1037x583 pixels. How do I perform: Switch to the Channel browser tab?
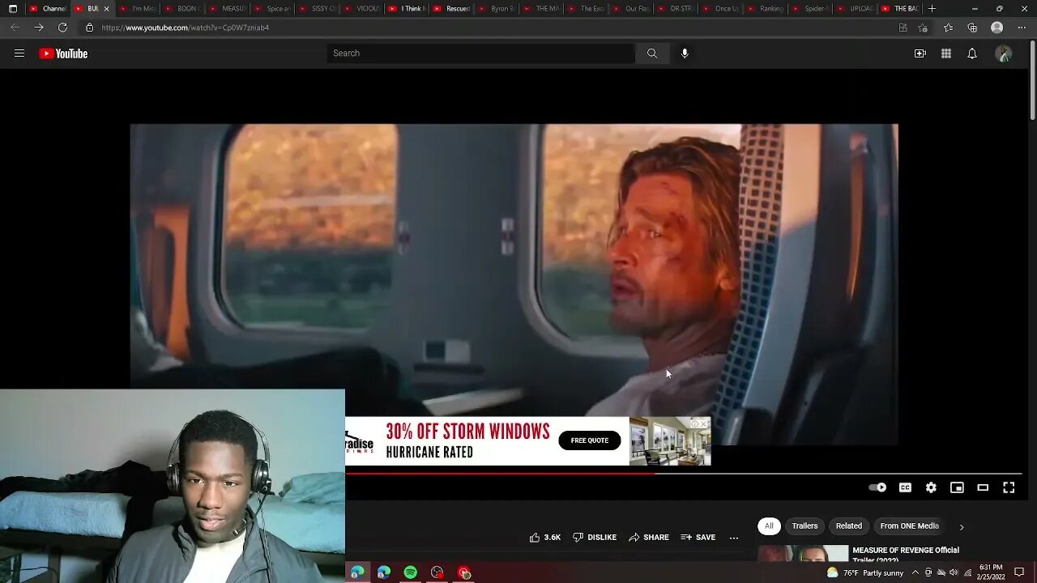coord(48,9)
